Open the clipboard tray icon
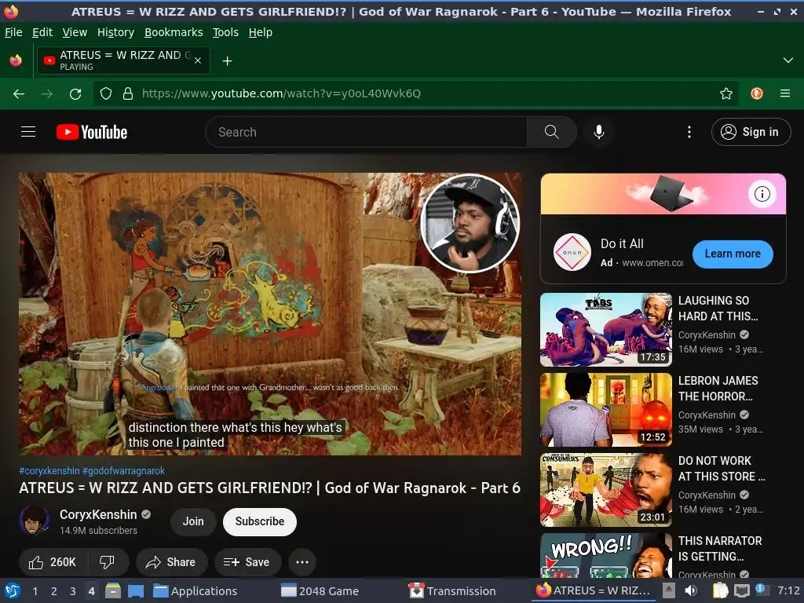Image resolution: width=804 pixels, height=603 pixels. [721, 590]
